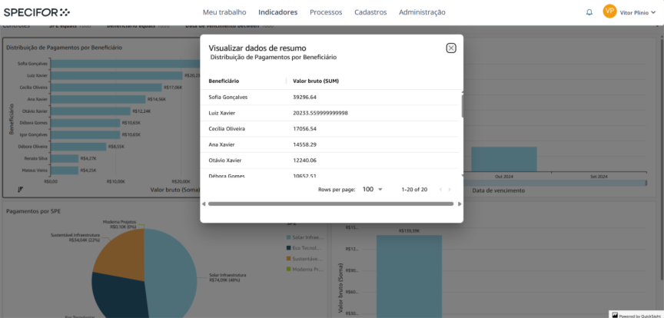Click the dashboard's right vertical scrollbar
This screenshot has height=318, width=664.
(662, 159)
